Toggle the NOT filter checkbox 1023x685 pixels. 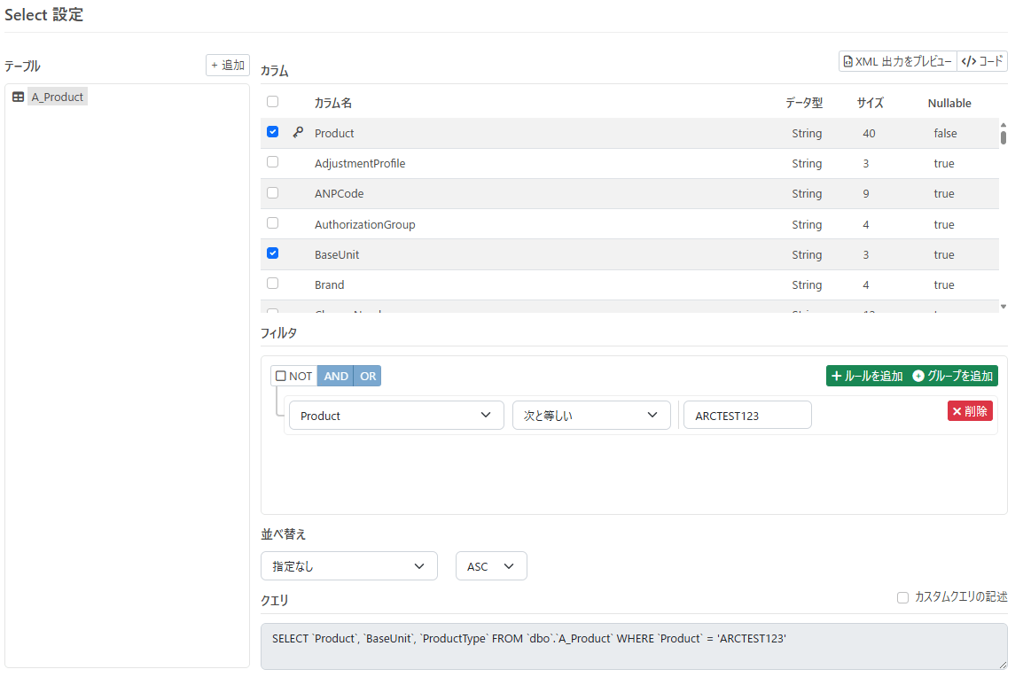(x=280, y=376)
